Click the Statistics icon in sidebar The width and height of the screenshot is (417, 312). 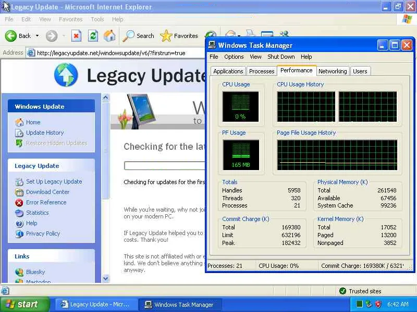(x=19, y=213)
